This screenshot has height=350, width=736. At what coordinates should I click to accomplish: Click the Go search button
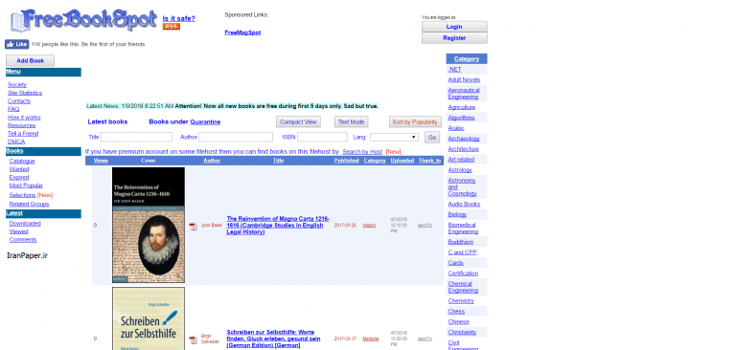pos(432,138)
